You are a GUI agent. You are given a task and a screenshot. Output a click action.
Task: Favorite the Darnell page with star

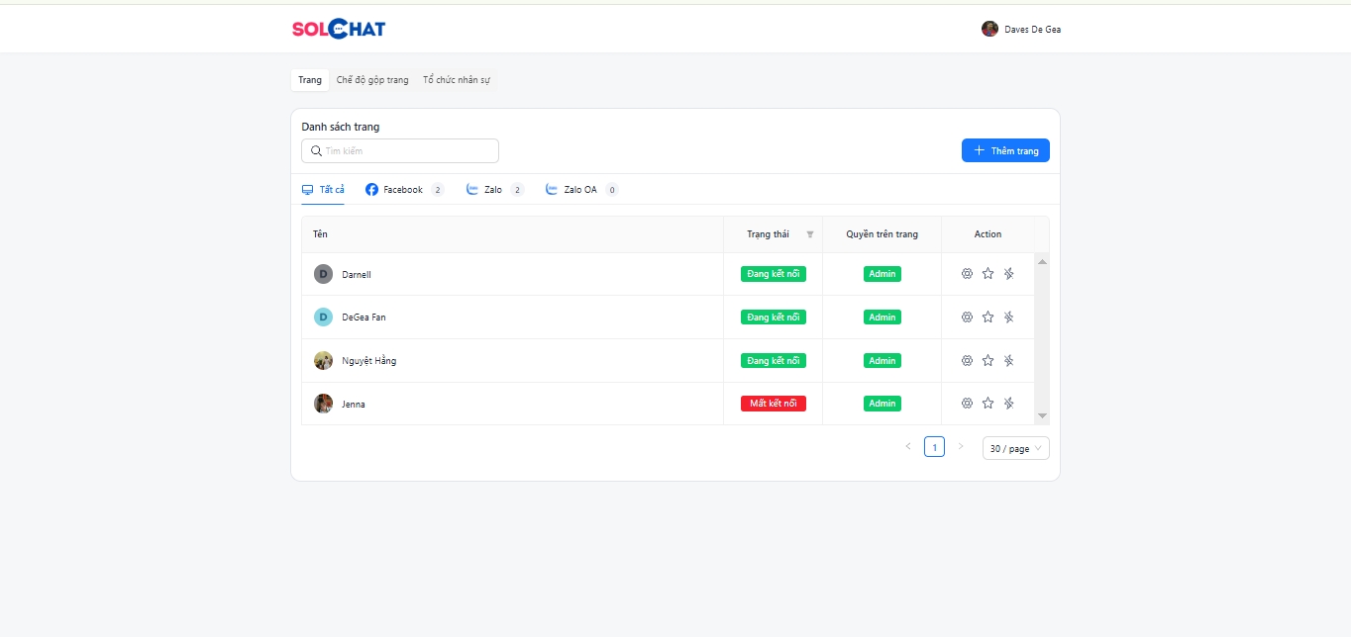tap(987, 274)
